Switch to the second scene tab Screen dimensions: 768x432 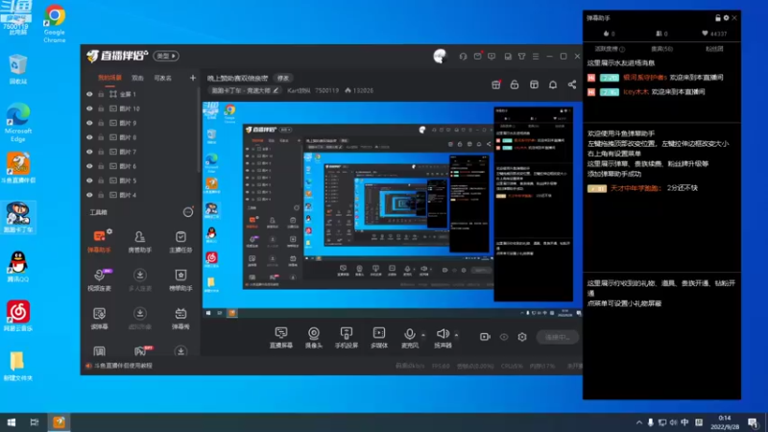tap(137, 78)
